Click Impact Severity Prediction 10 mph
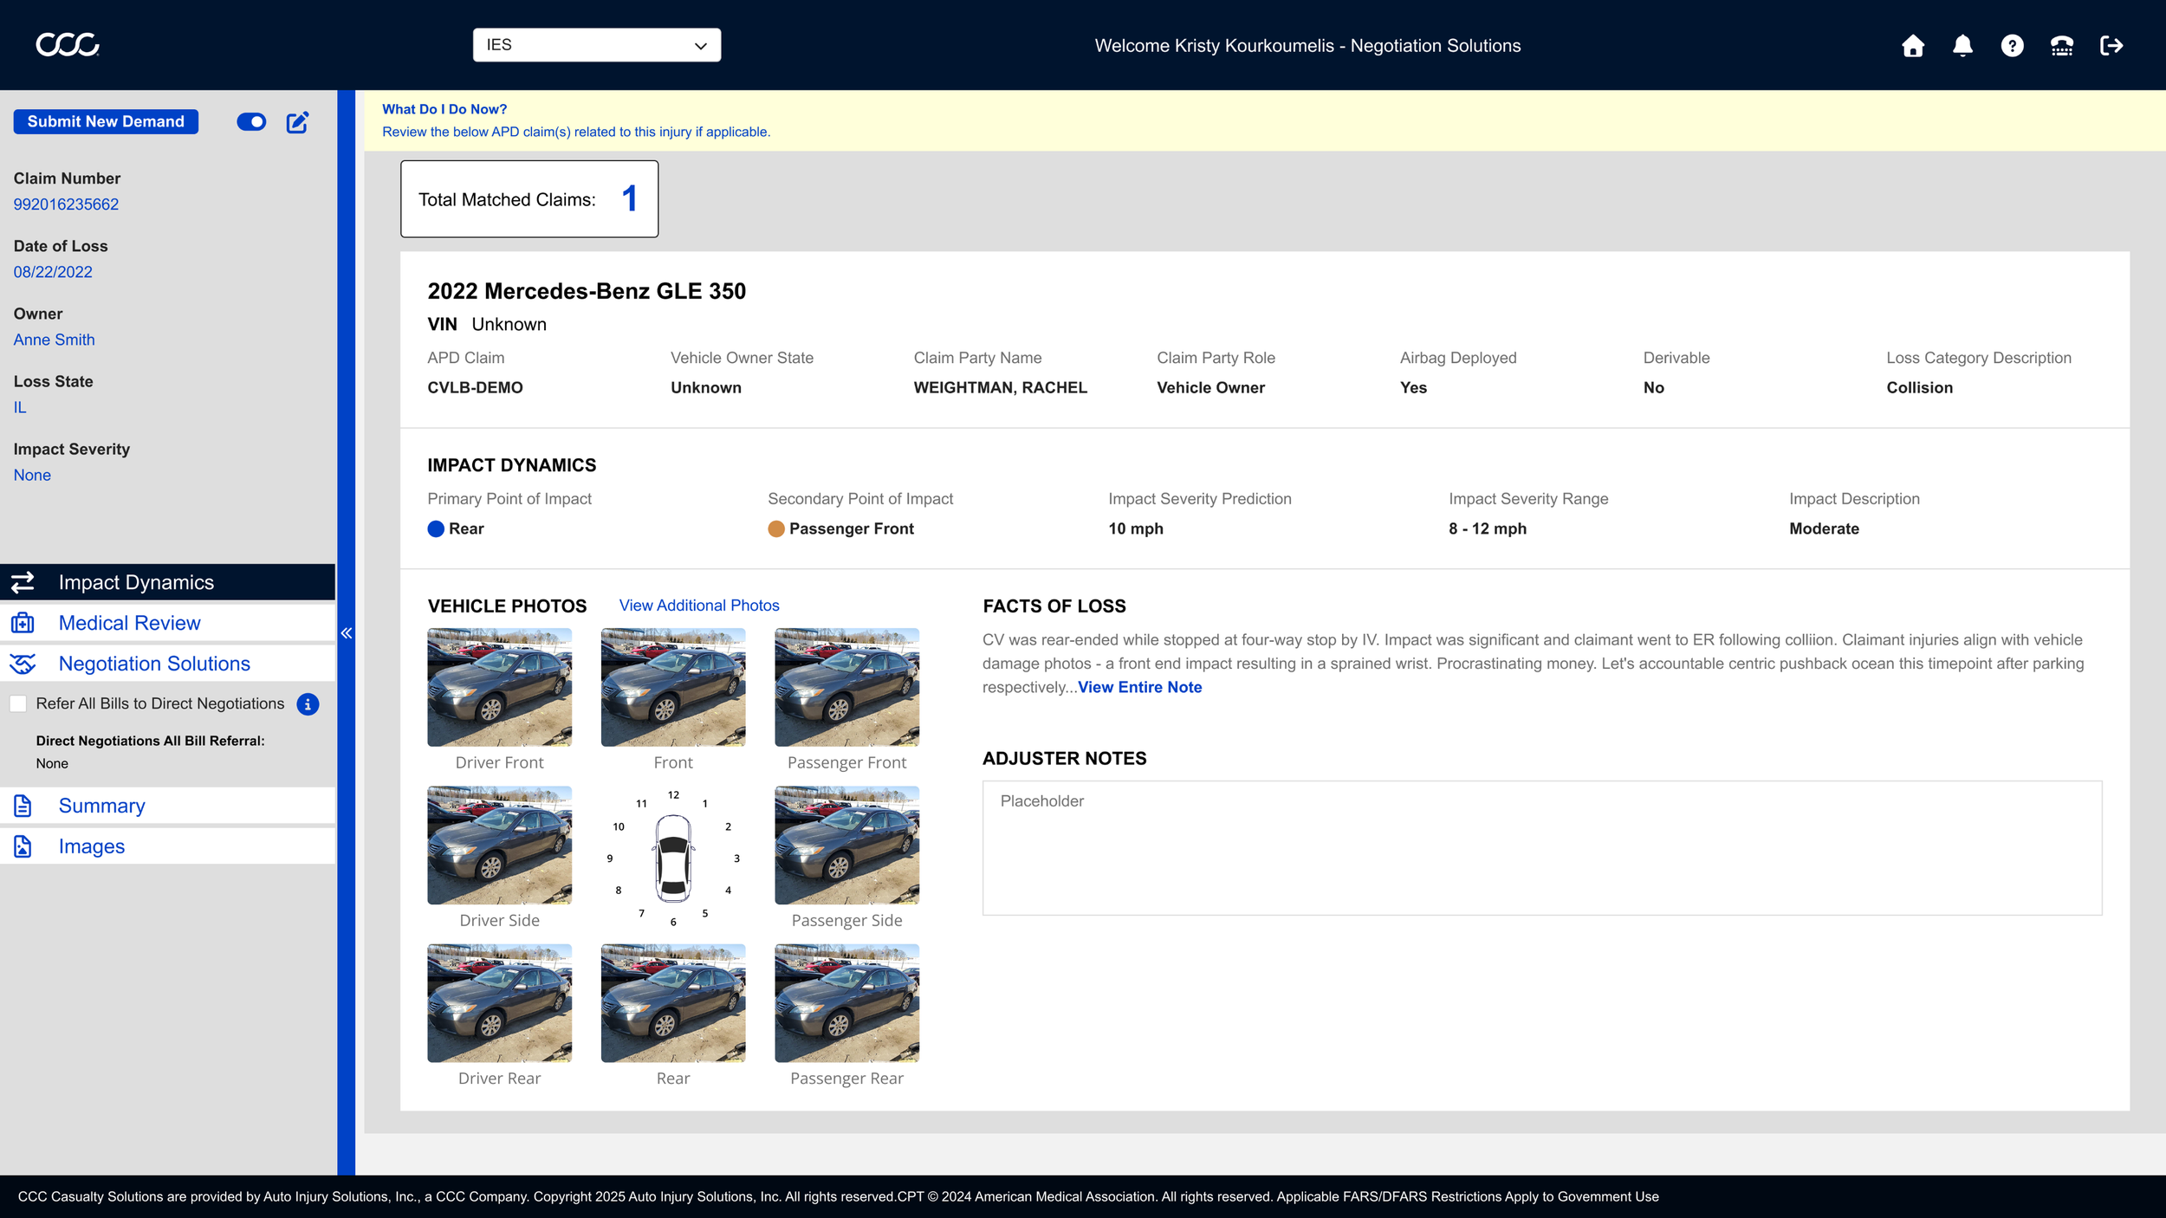The width and height of the screenshot is (2166, 1218). click(1136, 528)
